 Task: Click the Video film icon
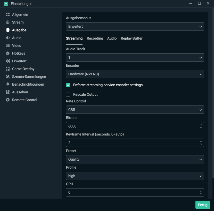8,46
